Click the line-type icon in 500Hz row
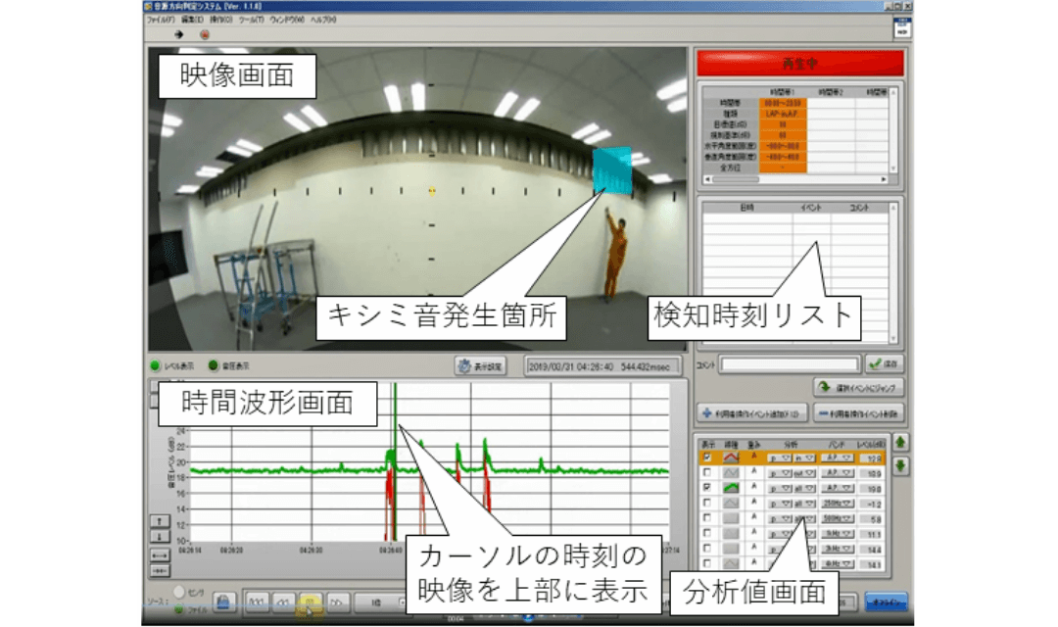Screen dimensions: 1058x627 (x=731, y=517)
